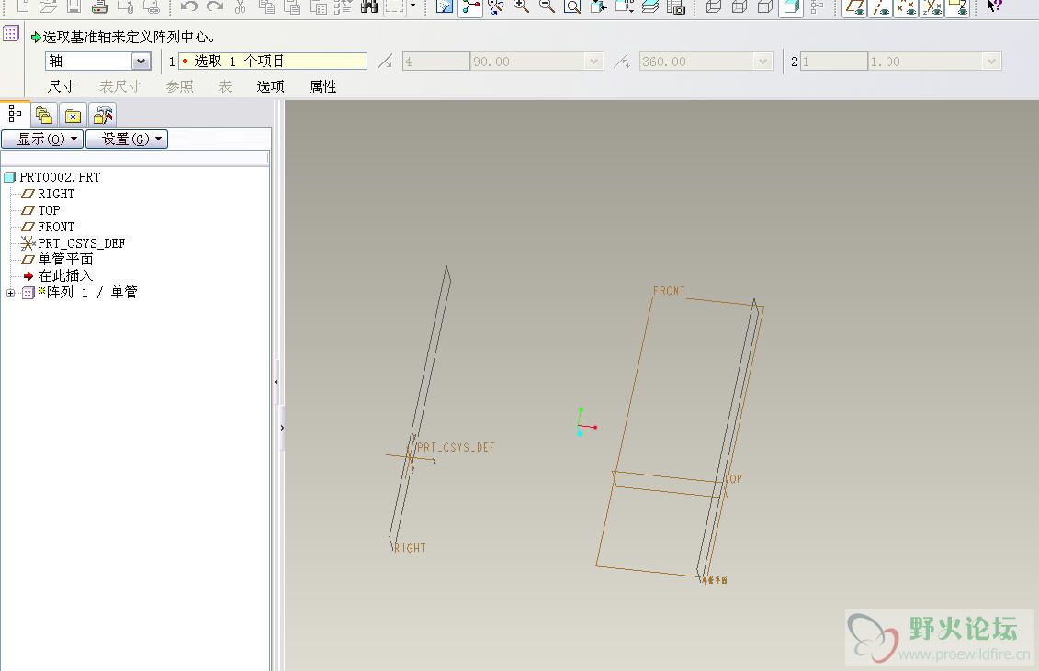Cut selection with scissors icon
Screen dimensions: 1039x671
click(x=241, y=6)
